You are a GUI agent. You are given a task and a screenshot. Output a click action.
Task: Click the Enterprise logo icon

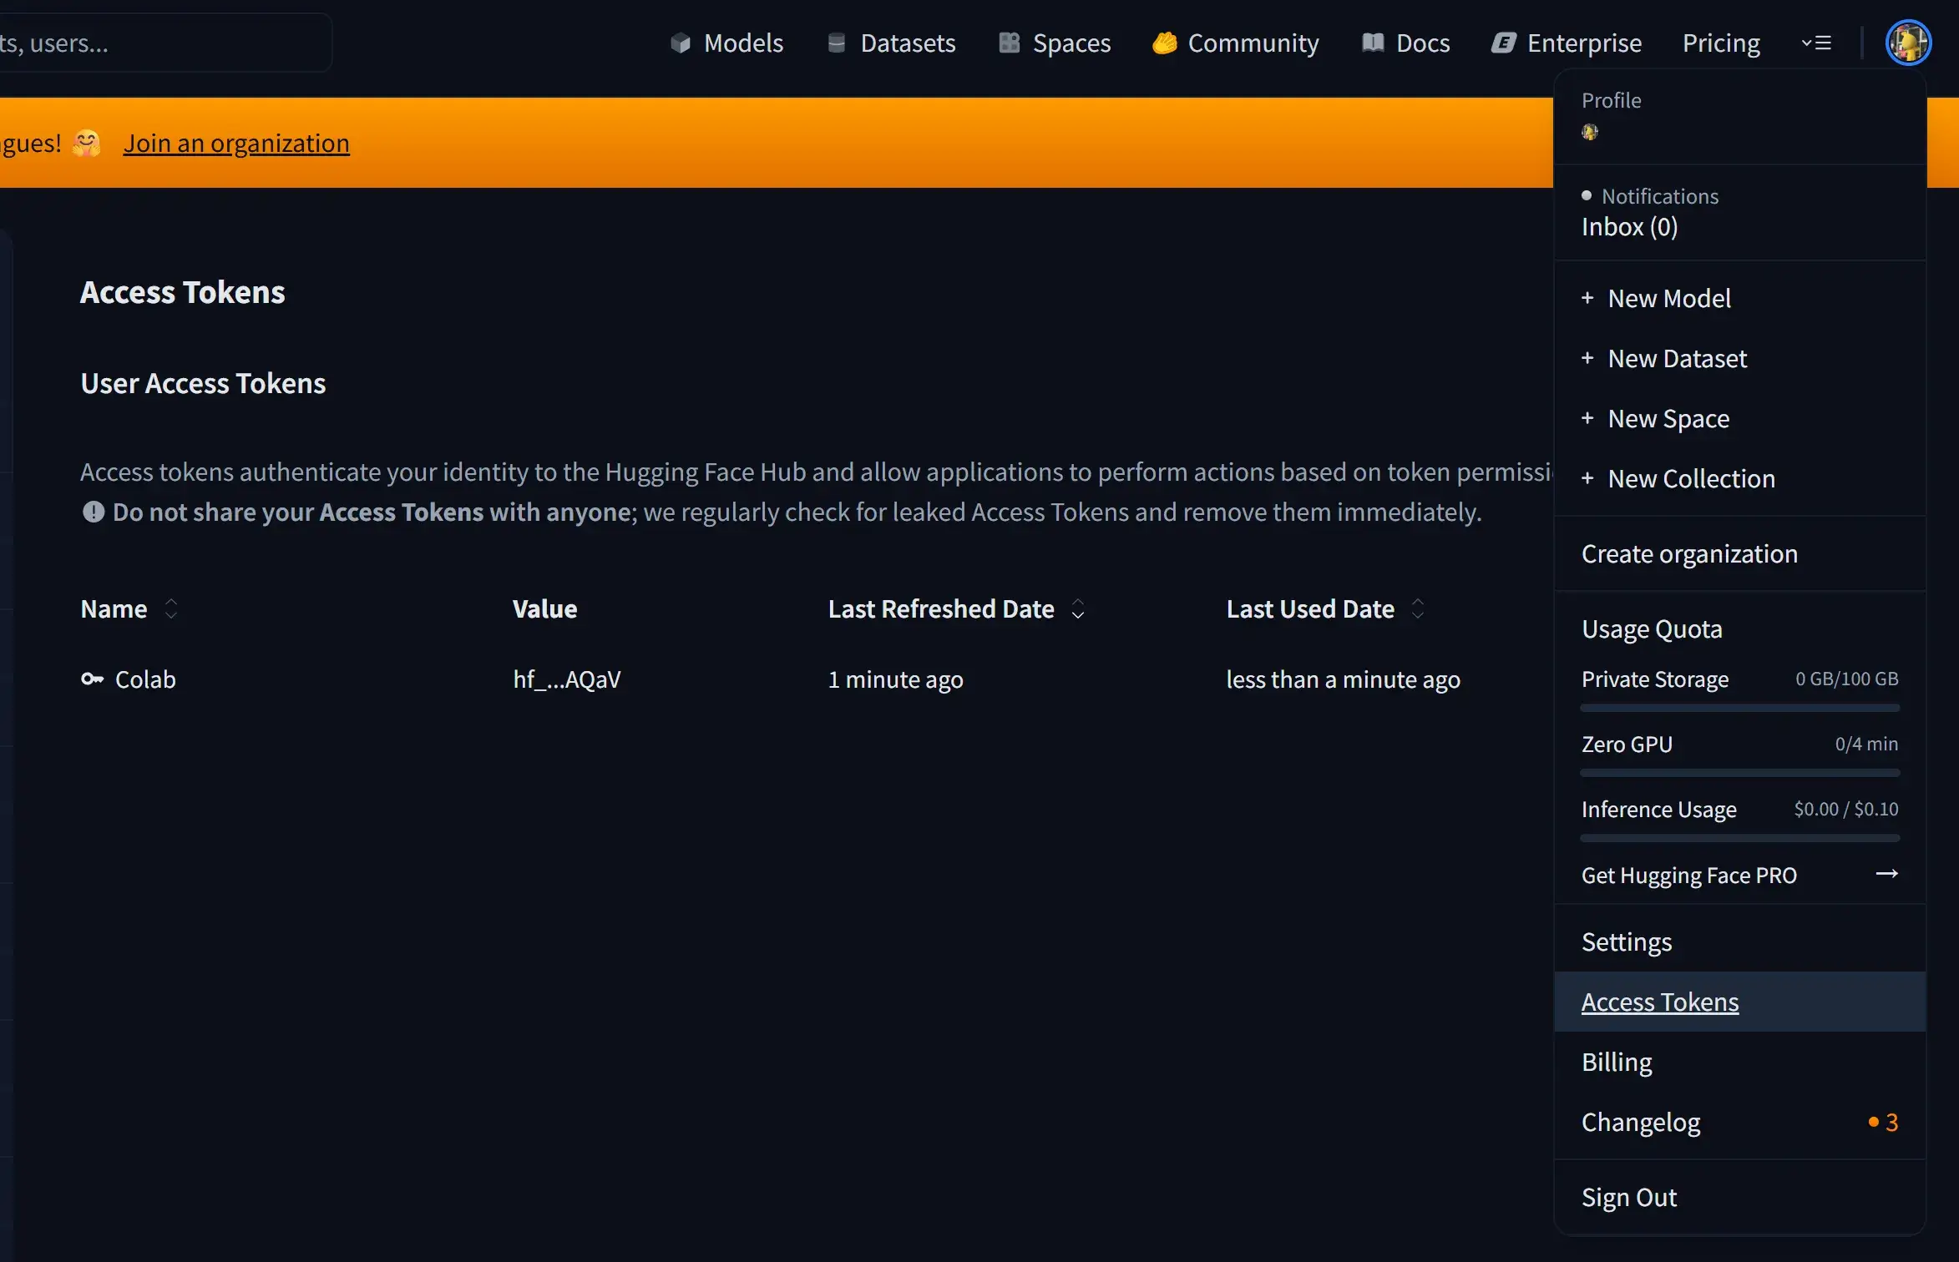point(1503,43)
